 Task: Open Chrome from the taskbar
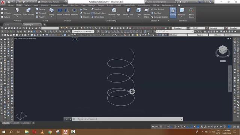click(50, 132)
